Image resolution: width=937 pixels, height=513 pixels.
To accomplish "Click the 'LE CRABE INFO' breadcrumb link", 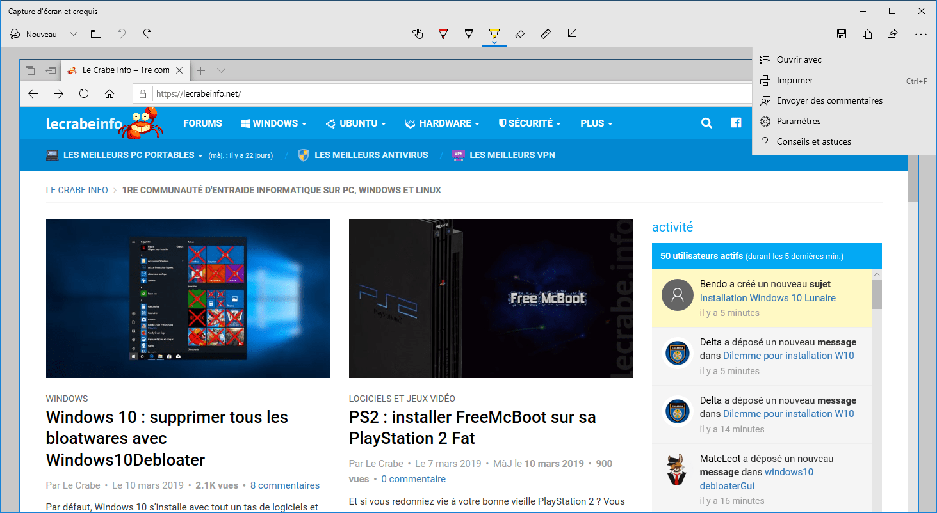I will (77, 190).
